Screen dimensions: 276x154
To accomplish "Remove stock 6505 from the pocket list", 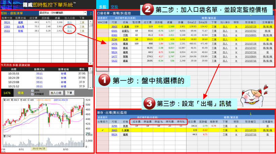I will click(x=236, y=31).
